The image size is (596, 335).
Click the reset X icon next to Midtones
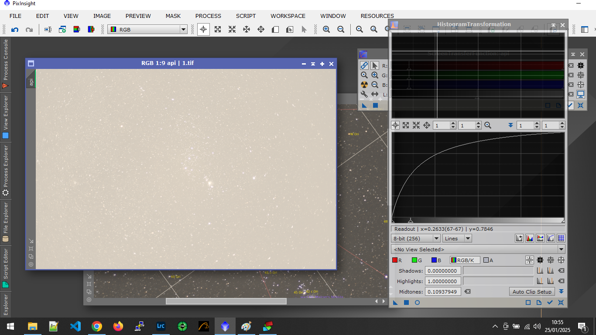pos(467,291)
